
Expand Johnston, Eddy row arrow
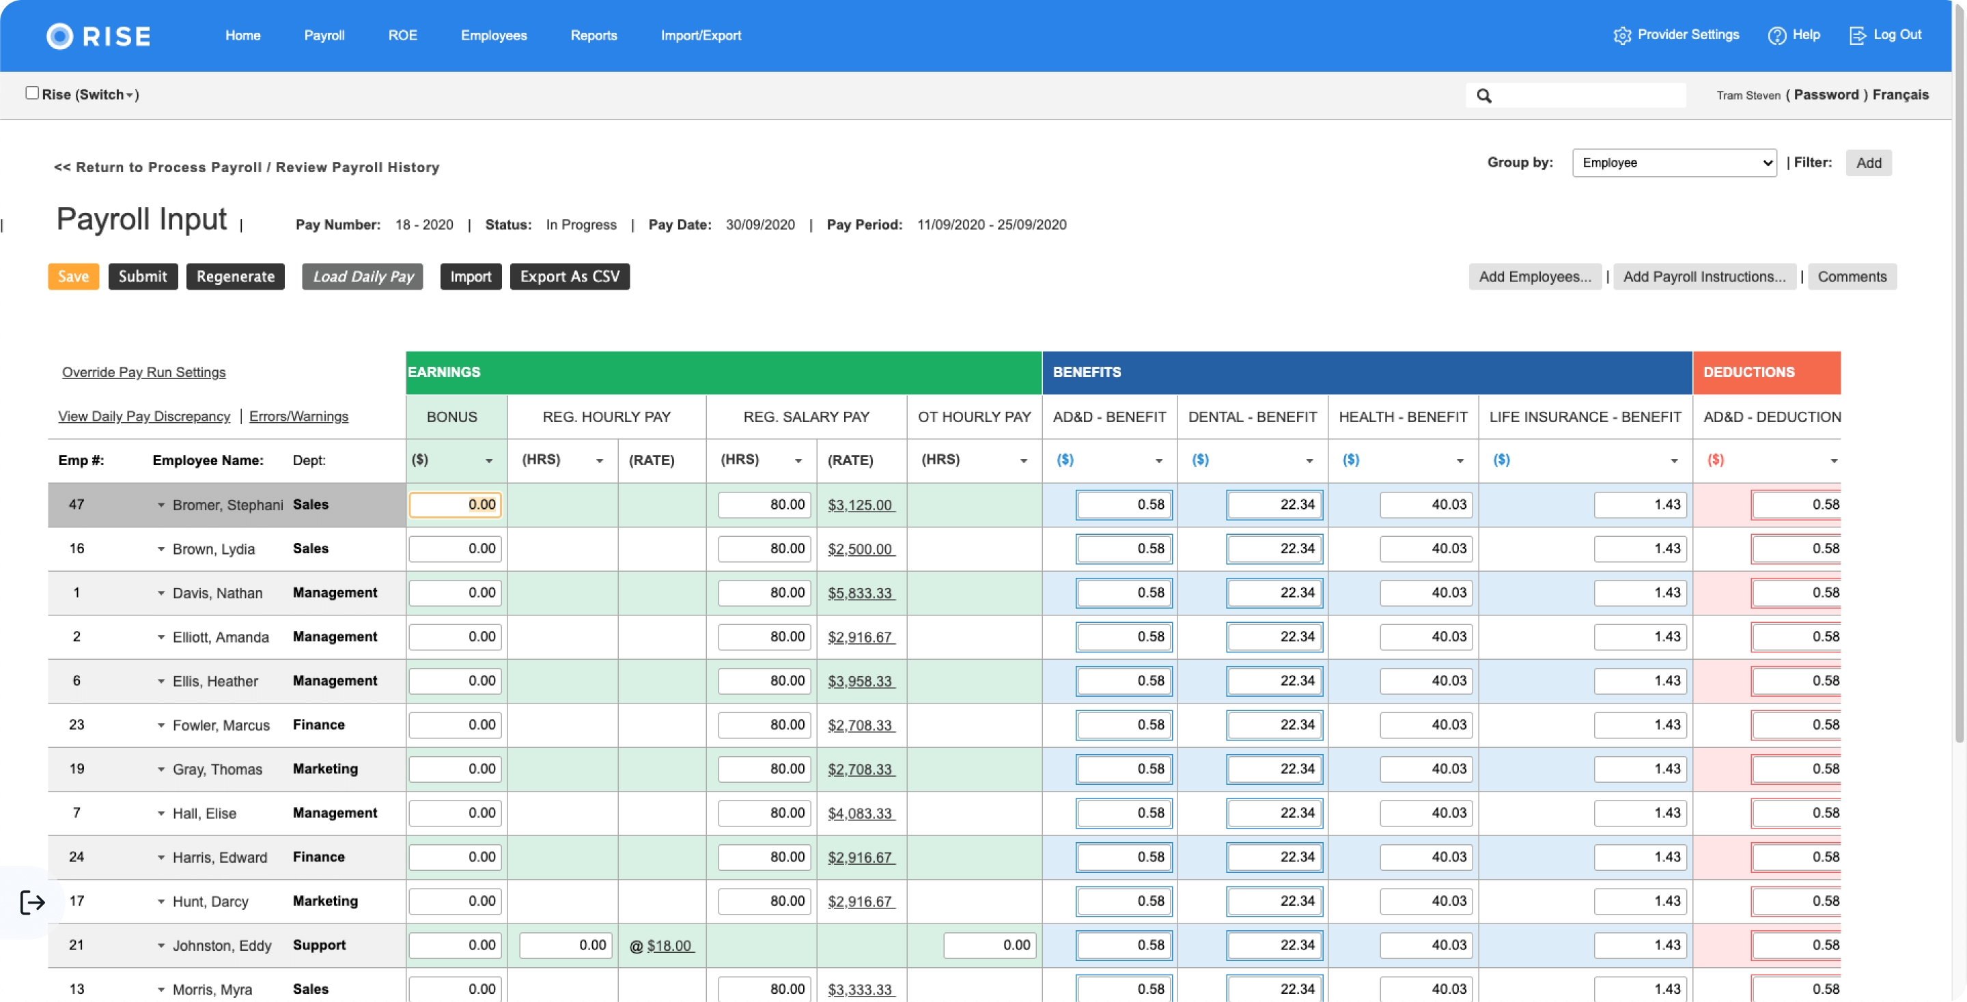[x=161, y=945]
